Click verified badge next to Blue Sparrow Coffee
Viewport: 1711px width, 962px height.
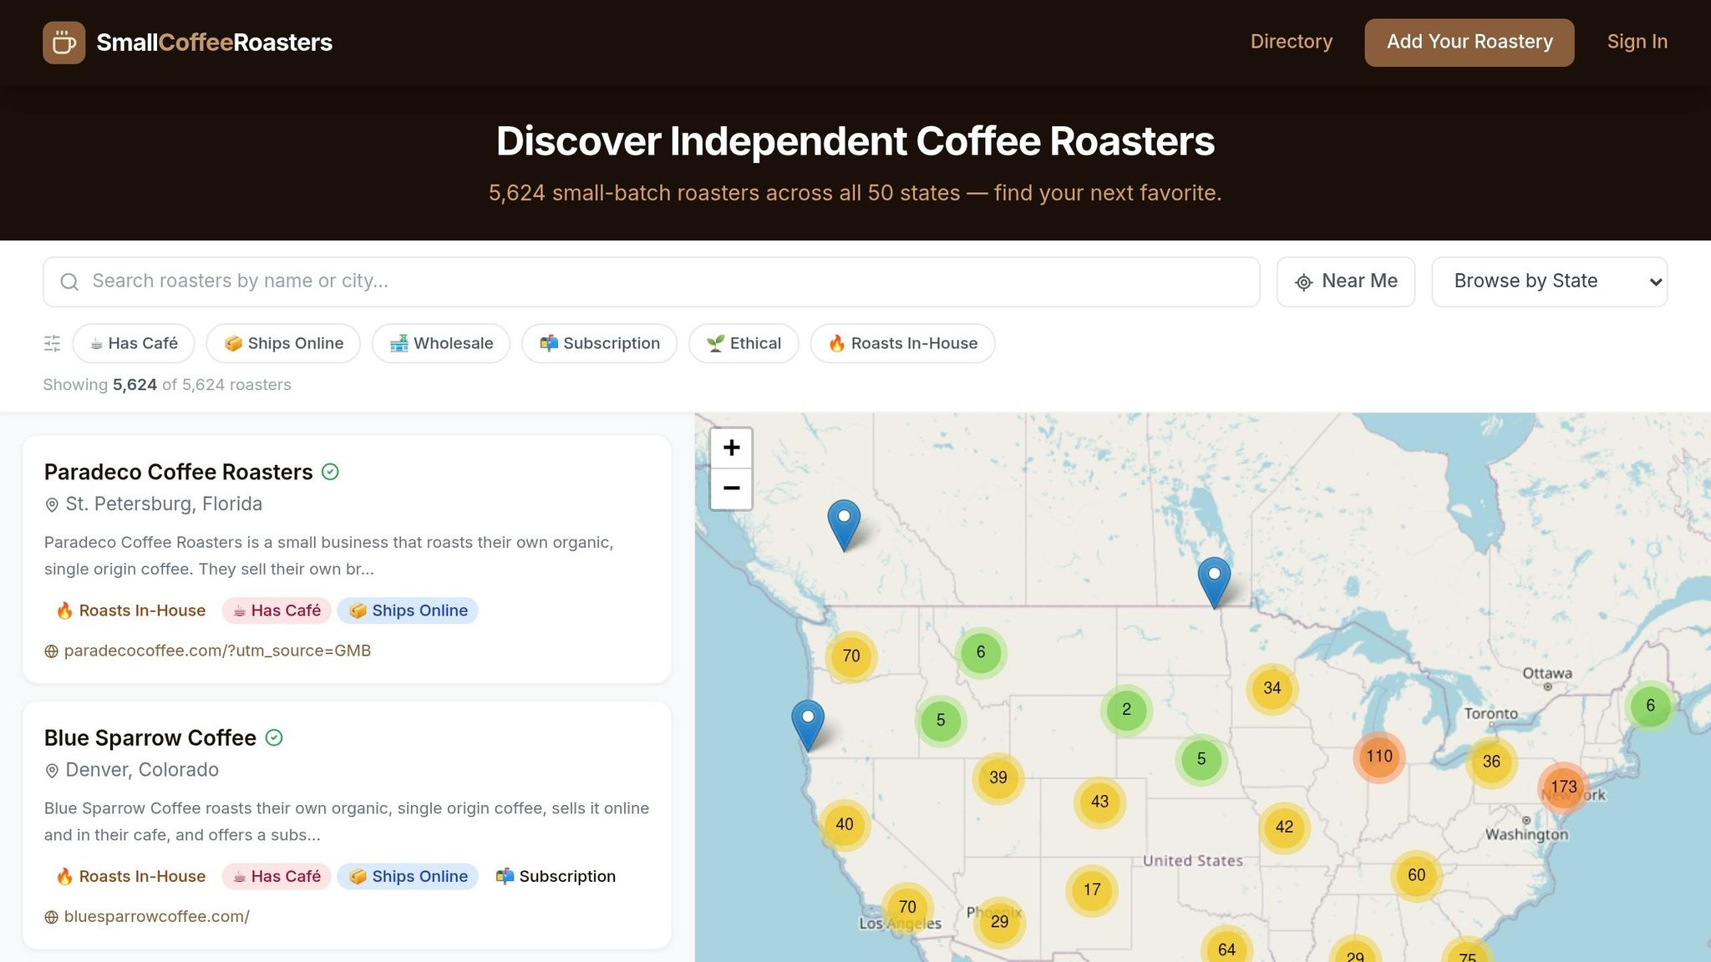[274, 737]
